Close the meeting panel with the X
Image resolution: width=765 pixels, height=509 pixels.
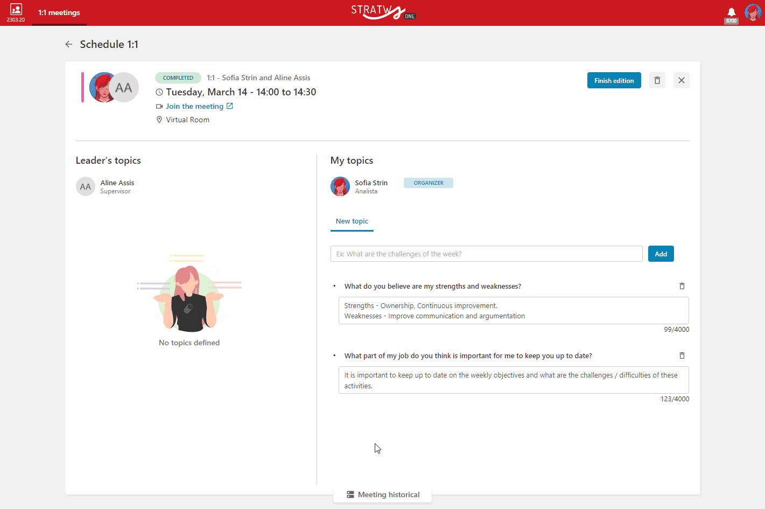pyautogui.click(x=682, y=80)
